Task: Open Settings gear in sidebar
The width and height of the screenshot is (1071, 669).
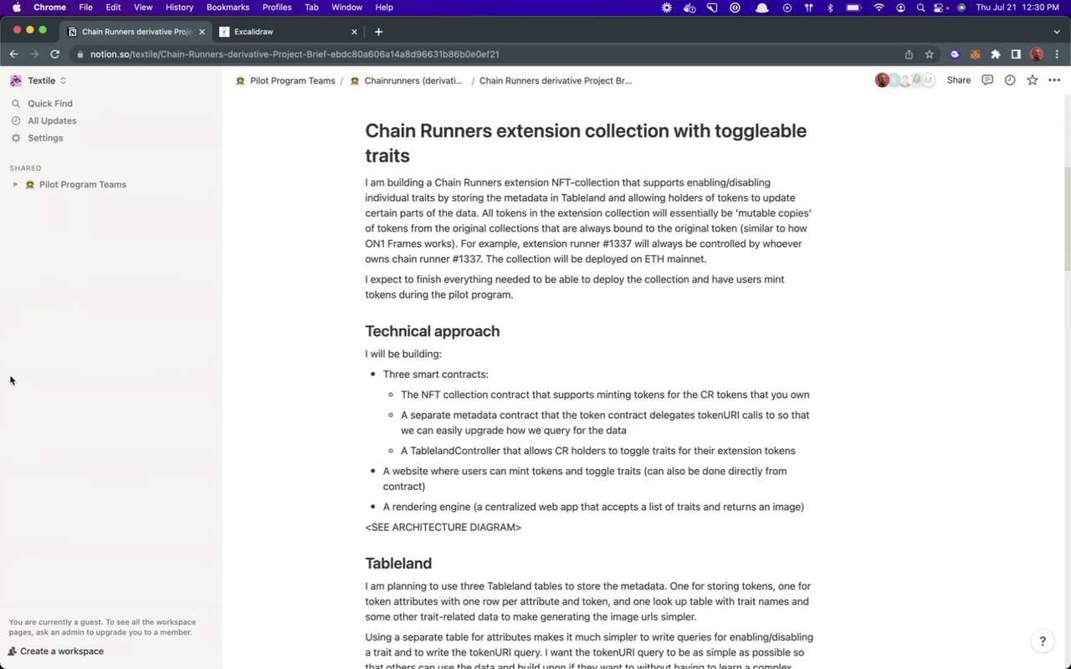Action: pos(16,138)
